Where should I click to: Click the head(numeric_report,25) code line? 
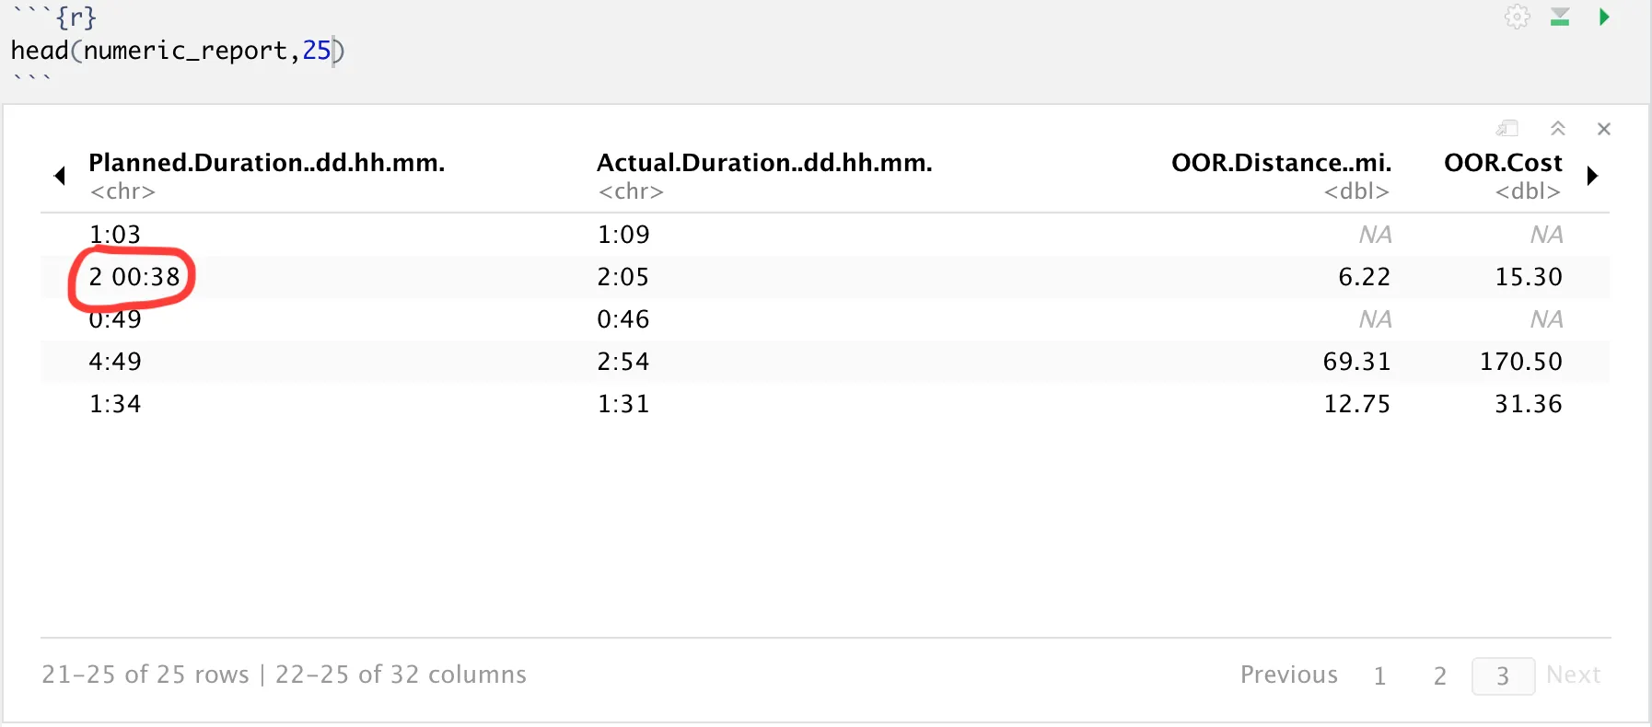coord(177,51)
